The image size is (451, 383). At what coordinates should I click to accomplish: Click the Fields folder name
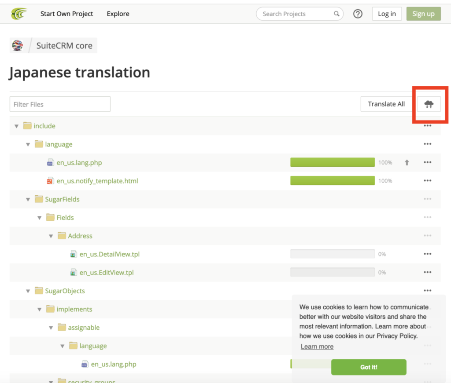click(x=65, y=218)
